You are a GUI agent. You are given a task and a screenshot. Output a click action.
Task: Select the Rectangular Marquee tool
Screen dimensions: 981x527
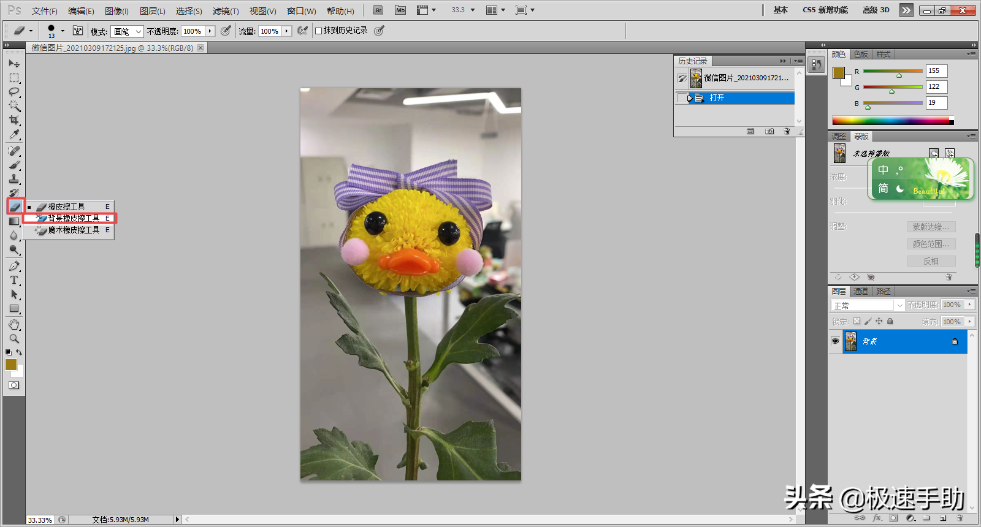click(x=14, y=78)
